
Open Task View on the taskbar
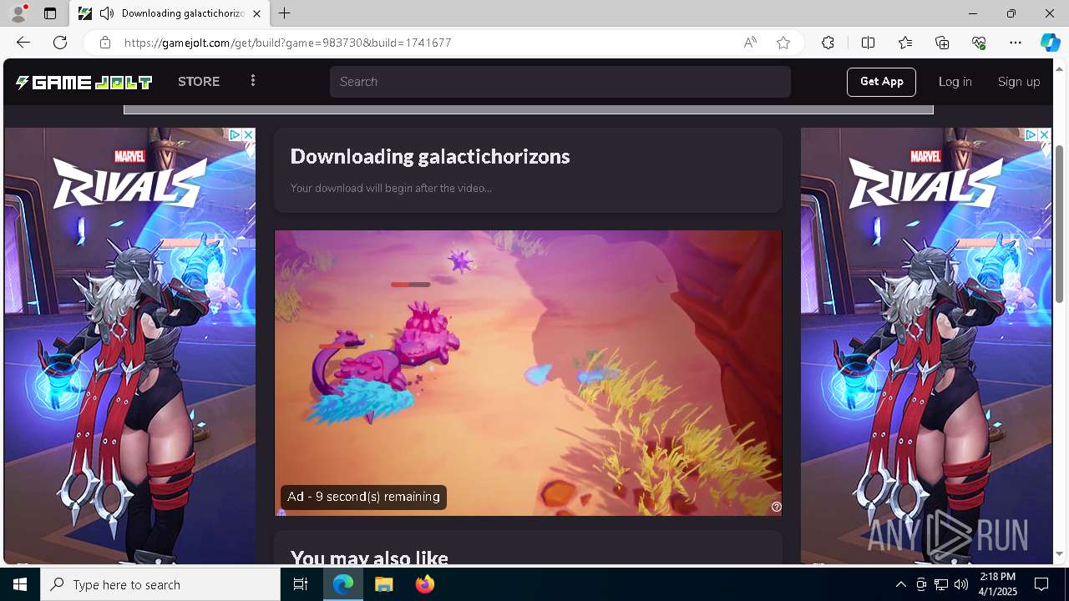301,584
